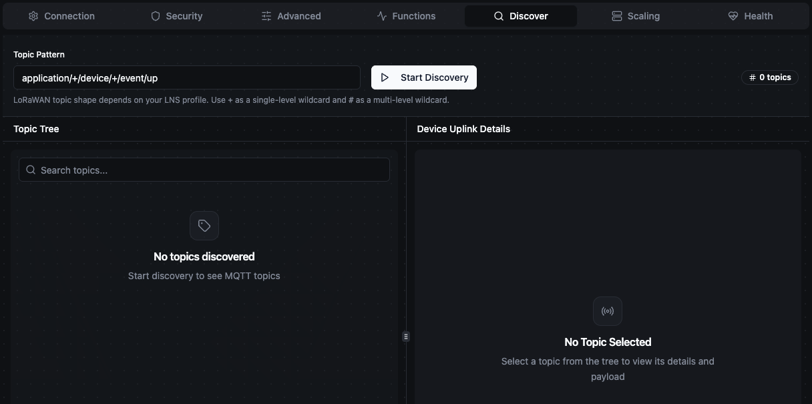Click the 0 topics counter badge

tap(770, 77)
